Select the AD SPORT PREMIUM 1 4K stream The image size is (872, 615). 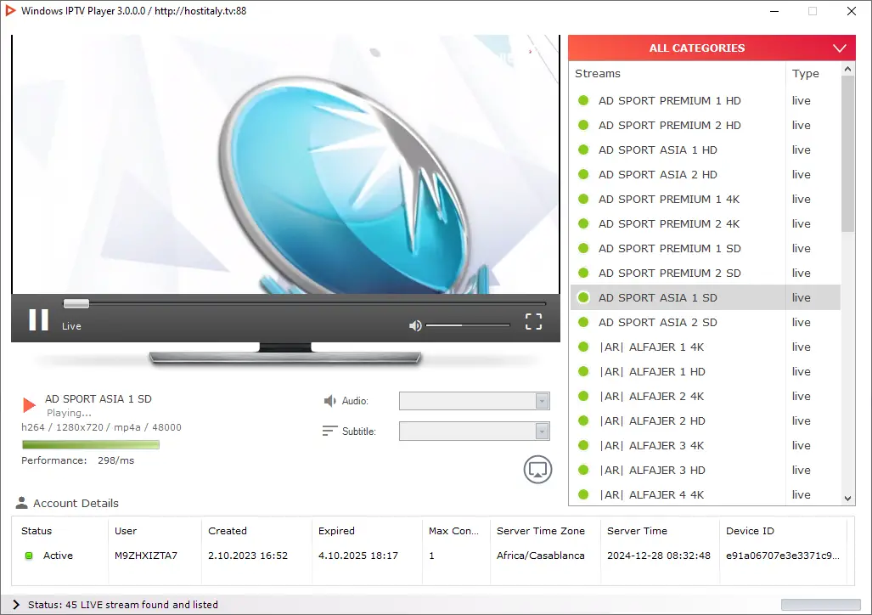[x=705, y=200]
